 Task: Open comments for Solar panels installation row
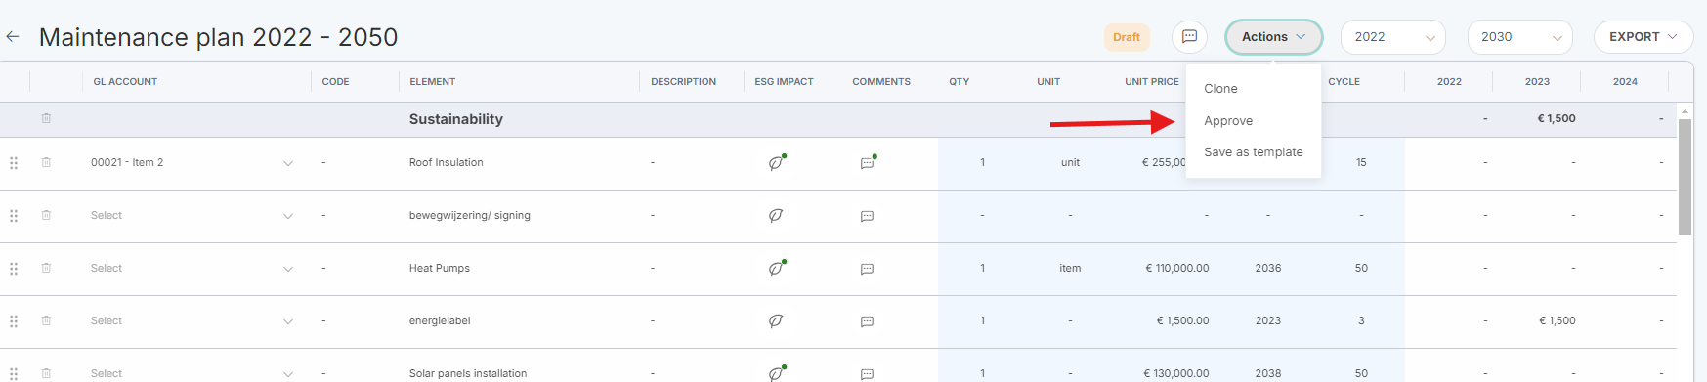867,374
